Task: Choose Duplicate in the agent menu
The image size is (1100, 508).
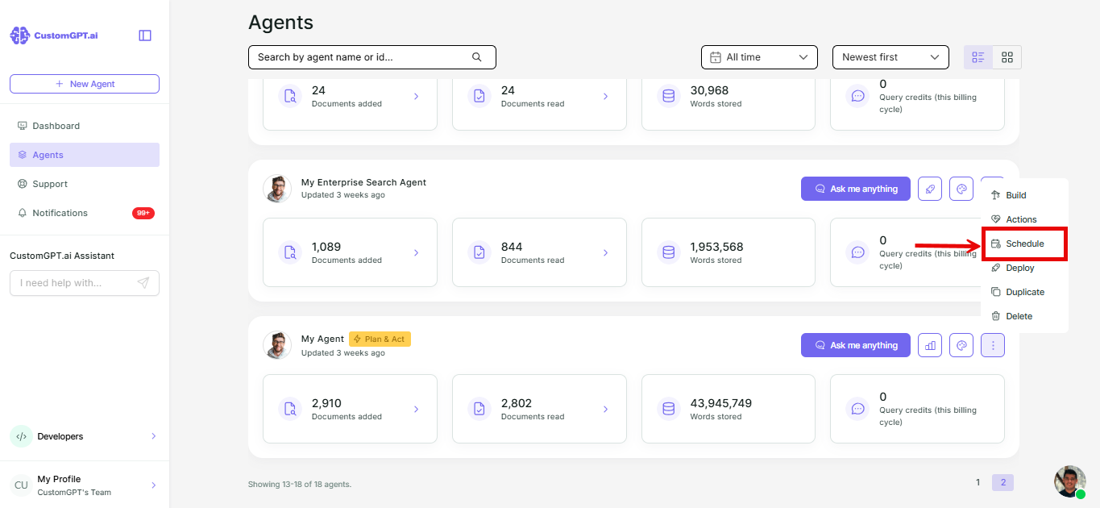Action: coord(1024,292)
